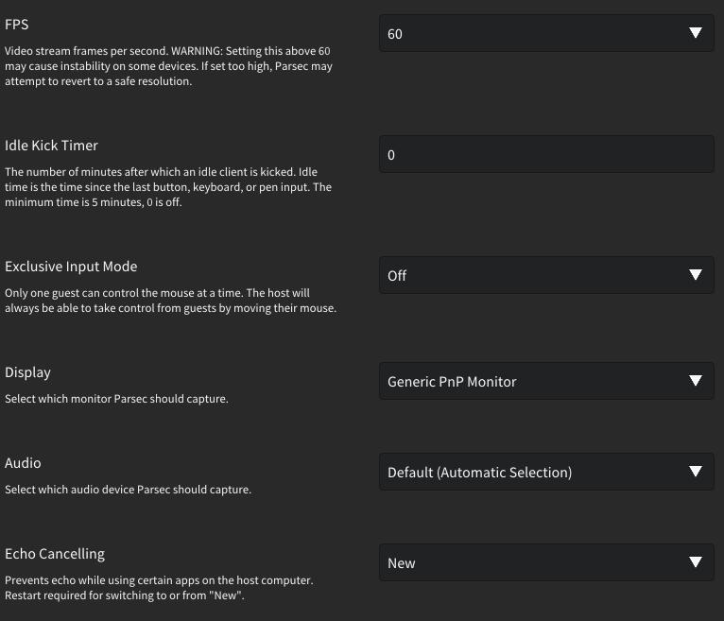Click the Idle Kick Timer heading
The image size is (724, 621).
[x=51, y=146]
